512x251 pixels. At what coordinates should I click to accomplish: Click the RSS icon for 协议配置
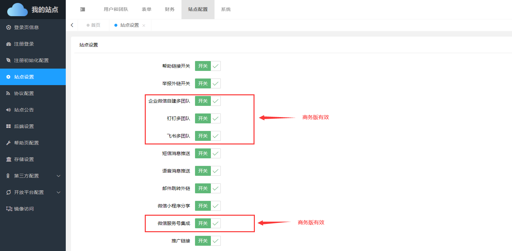(9, 93)
